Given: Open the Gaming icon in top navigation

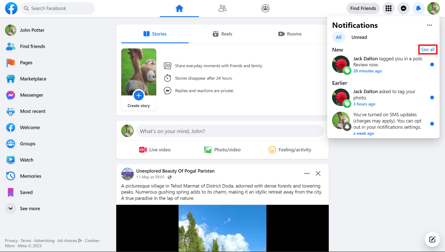Looking at the screenshot, I should pyautogui.click(x=265, y=8).
